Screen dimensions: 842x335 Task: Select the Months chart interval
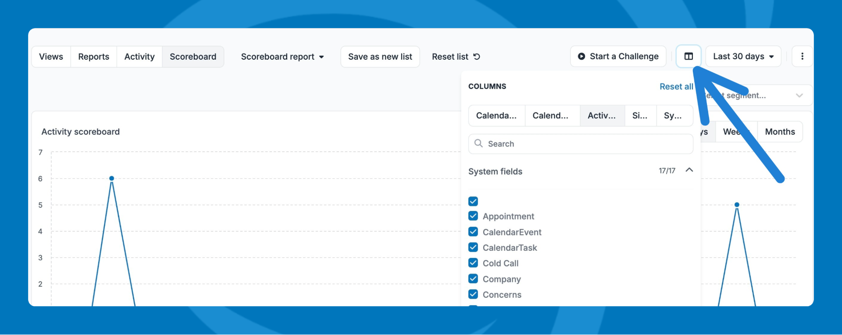point(780,132)
